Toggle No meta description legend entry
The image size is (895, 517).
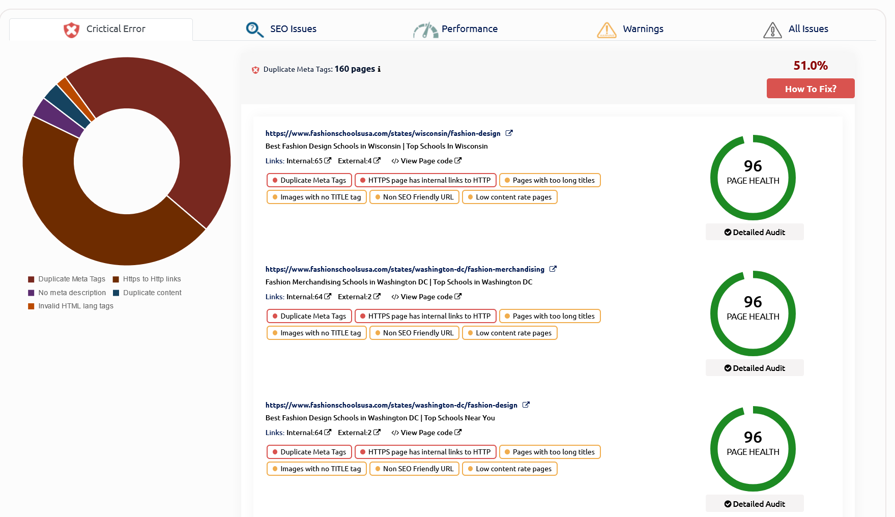click(67, 293)
